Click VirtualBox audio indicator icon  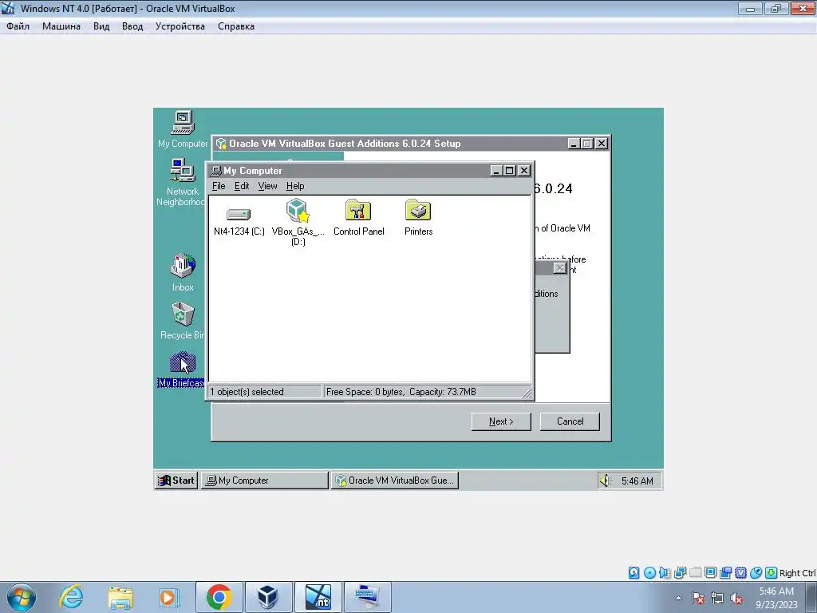click(665, 573)
